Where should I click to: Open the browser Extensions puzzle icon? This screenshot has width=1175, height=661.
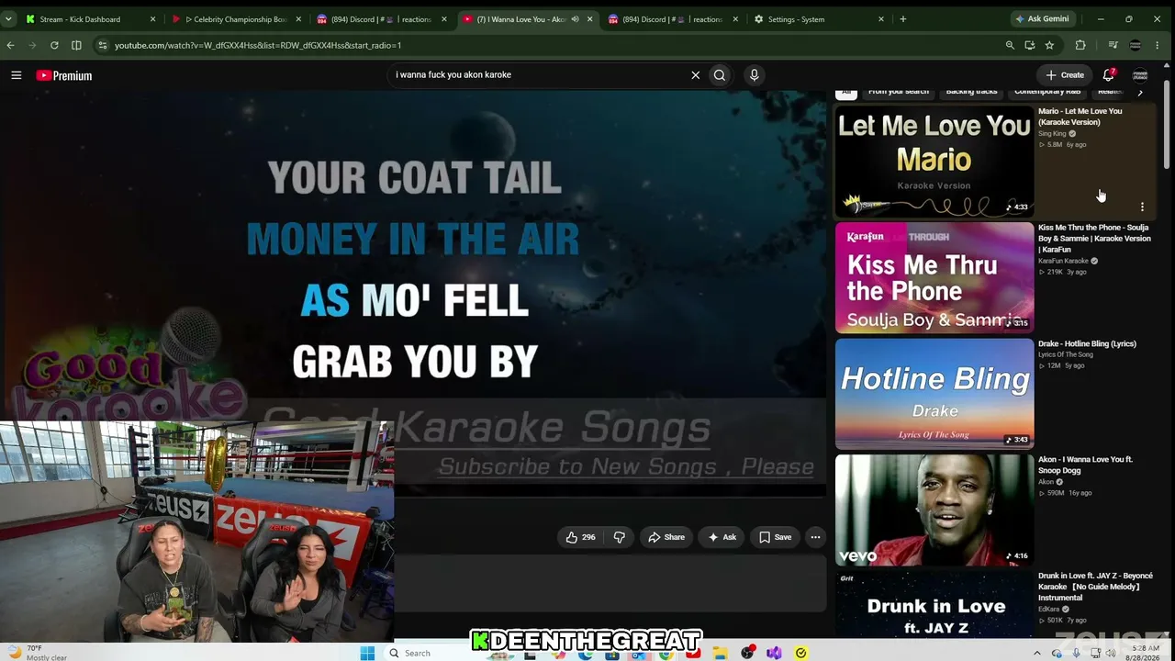(1080, 45)
